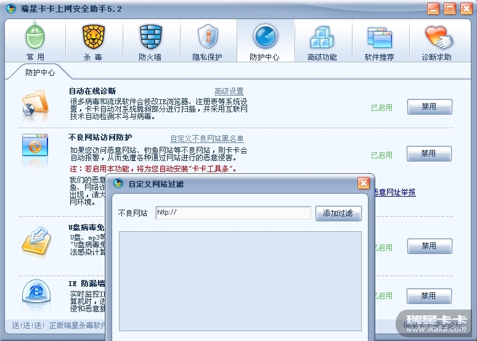This screenshot has height=341, width=477.
Task: Click the 不良网站 label in the dialog
Action: pos(132,213)
